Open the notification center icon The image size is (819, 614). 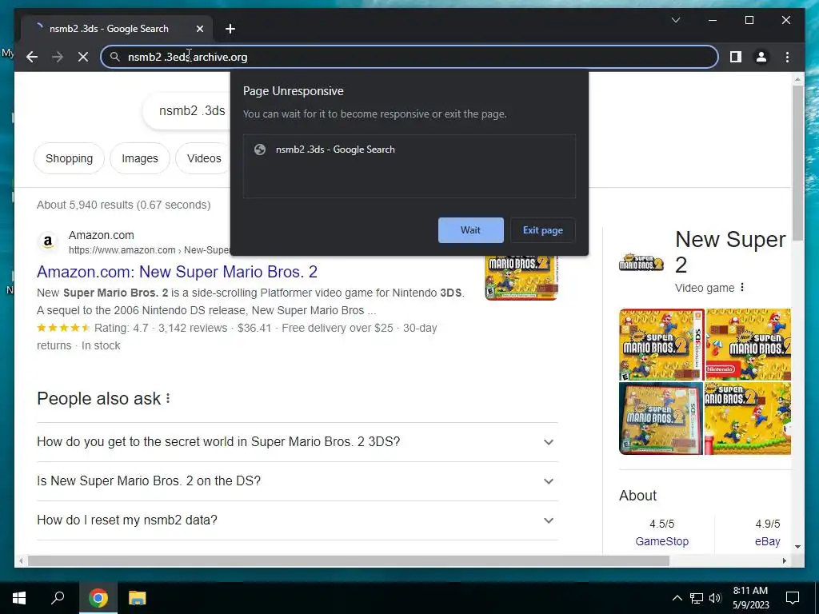click(793, 598)
